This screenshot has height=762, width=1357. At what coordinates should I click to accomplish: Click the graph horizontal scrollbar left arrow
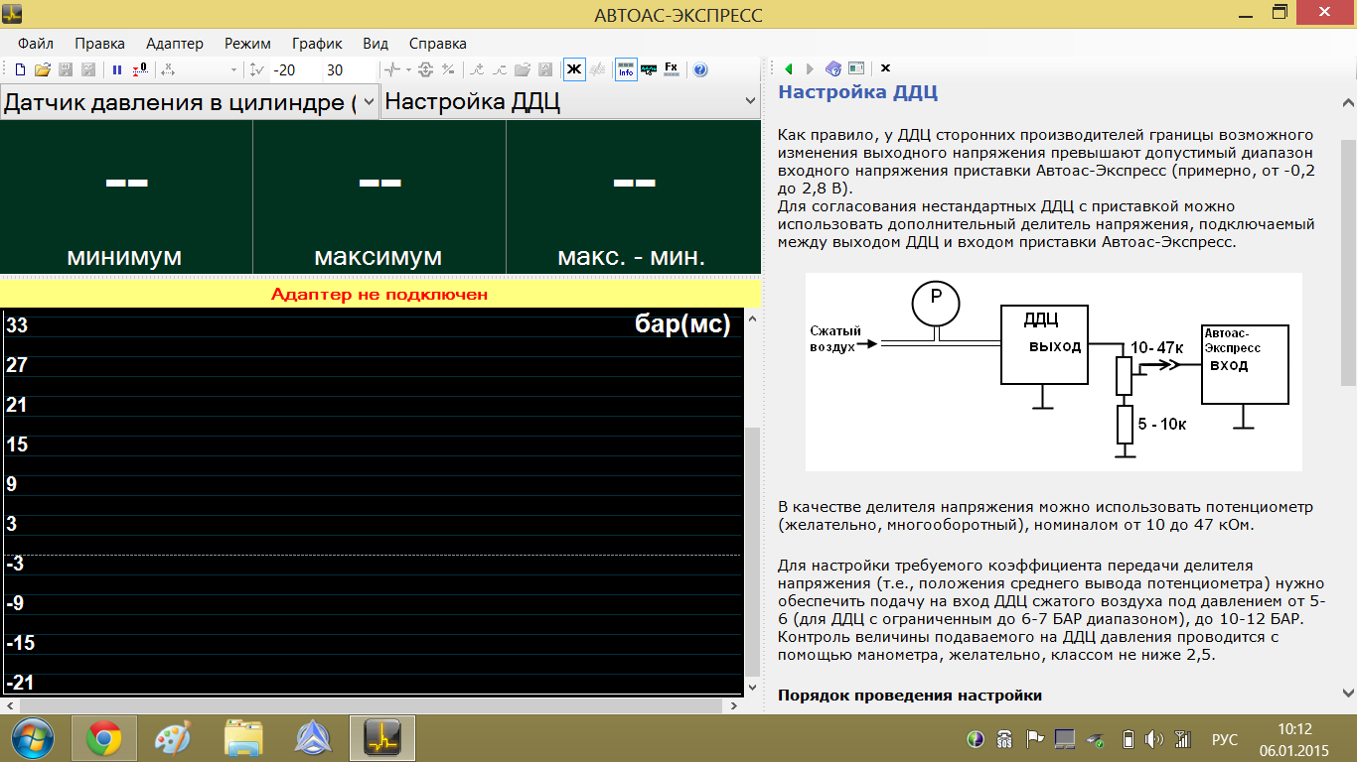pyautogui.click(x=9, y=705)
